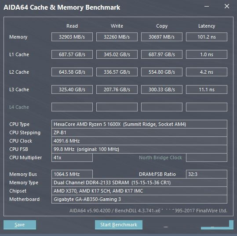Click the L2 Cache Write value 336.57 GB/s
The height and width of the screenshot is (236, 237).
tap(117, 72)
